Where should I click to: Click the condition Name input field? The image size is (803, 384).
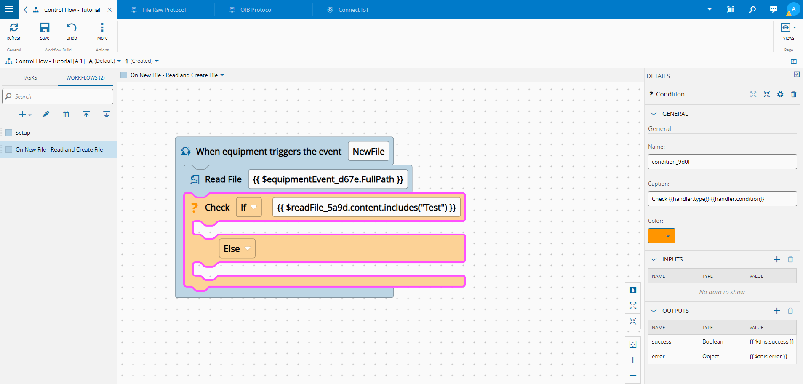click(x=722, y=162)
